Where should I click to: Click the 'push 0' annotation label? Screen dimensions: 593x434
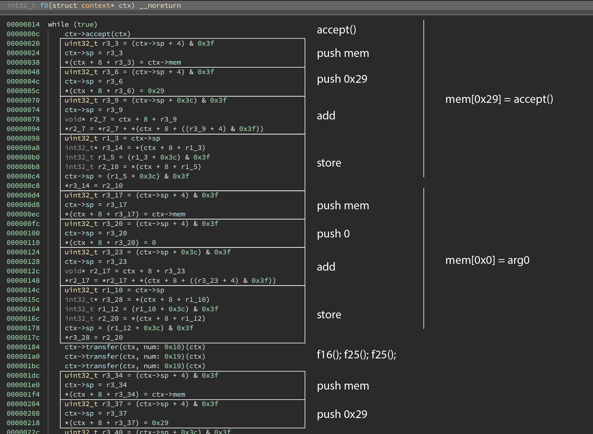[333, 234]
